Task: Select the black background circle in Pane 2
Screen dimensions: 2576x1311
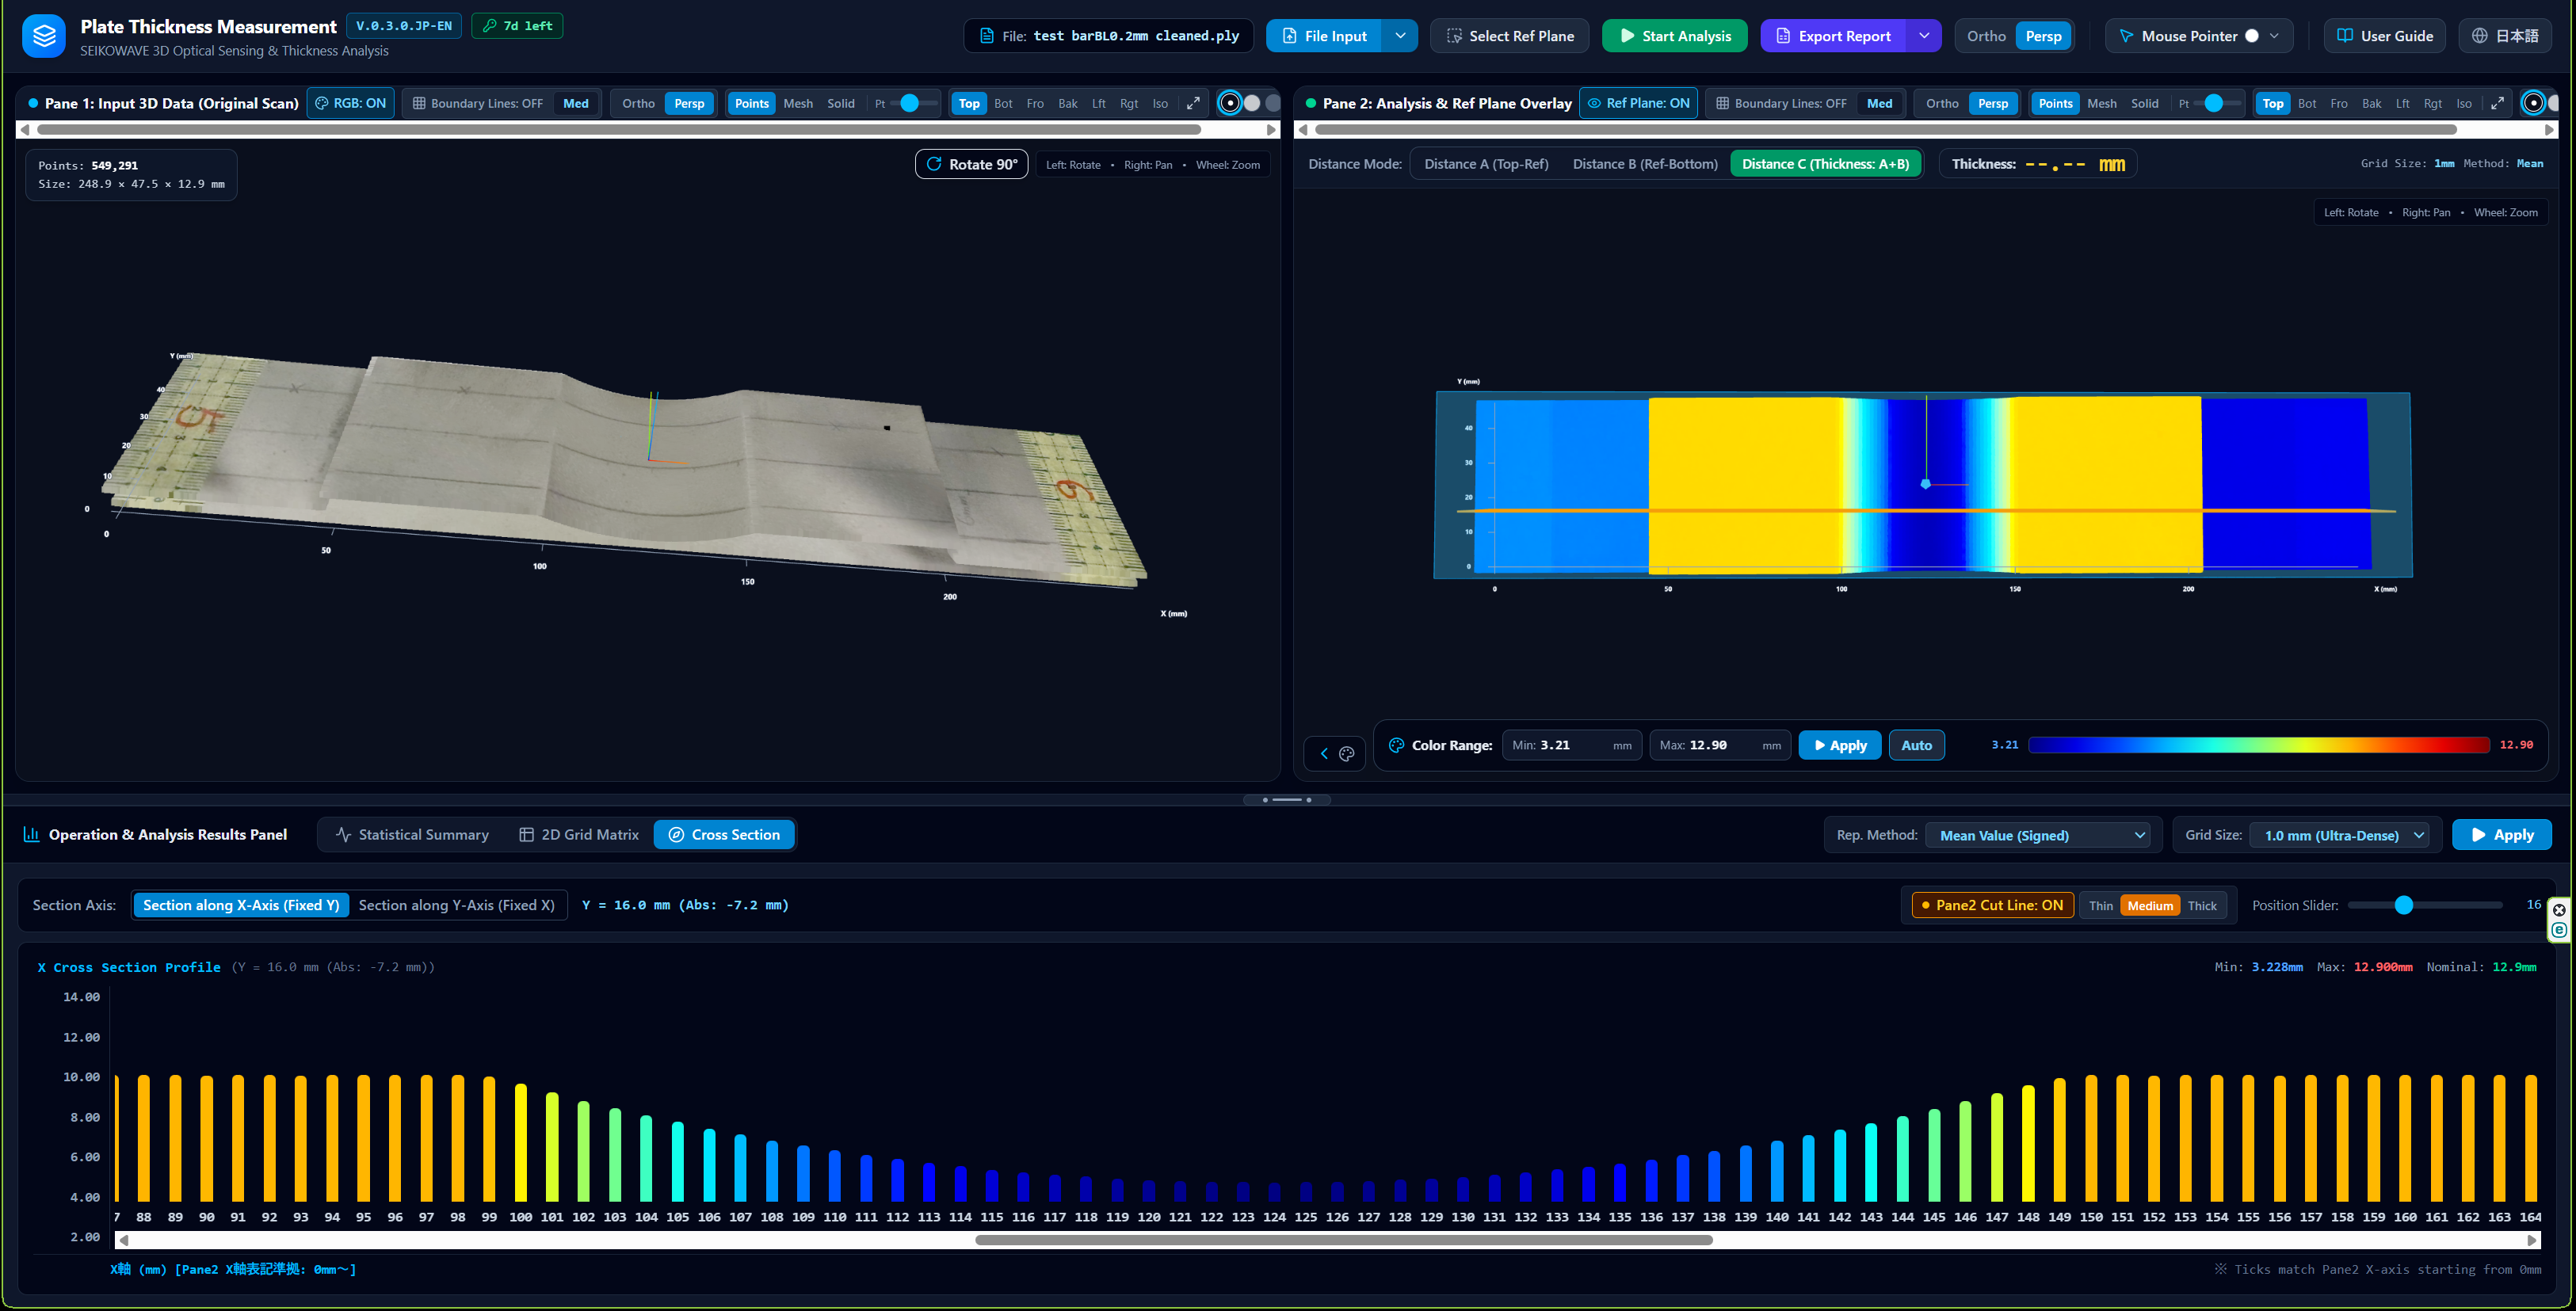Action: coord(2533,103)
